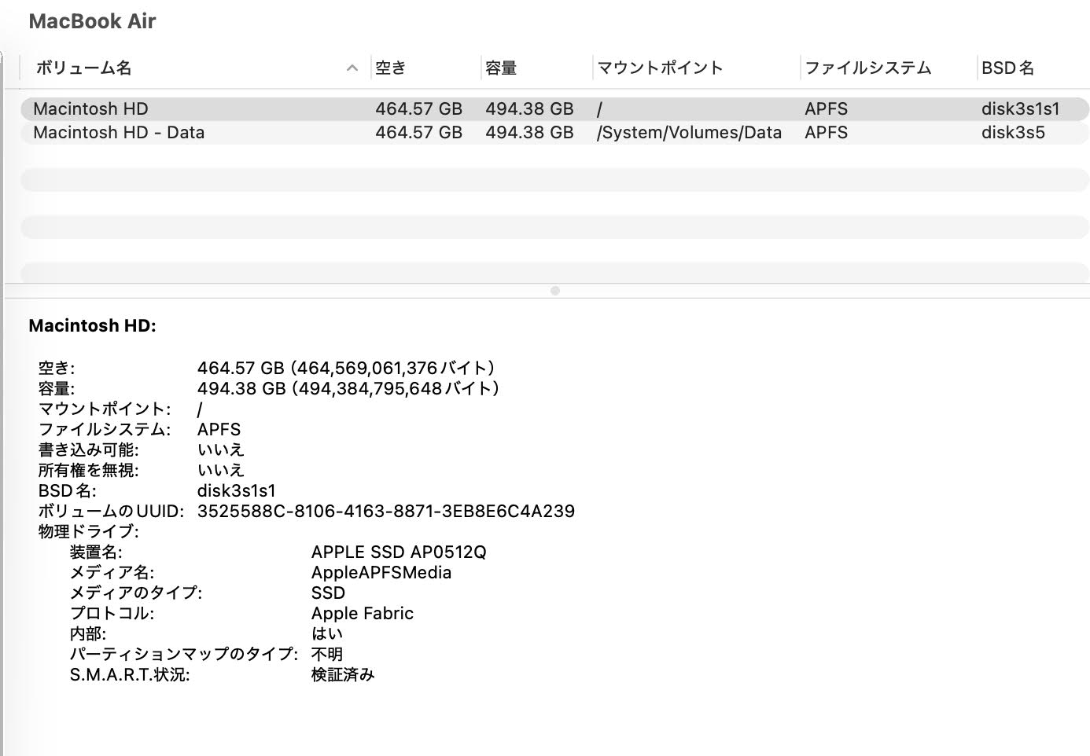Viewport: 1090px width, 756px height.
Task: Click the /System/Volumes/Data mount point cell
Action: 688,133
